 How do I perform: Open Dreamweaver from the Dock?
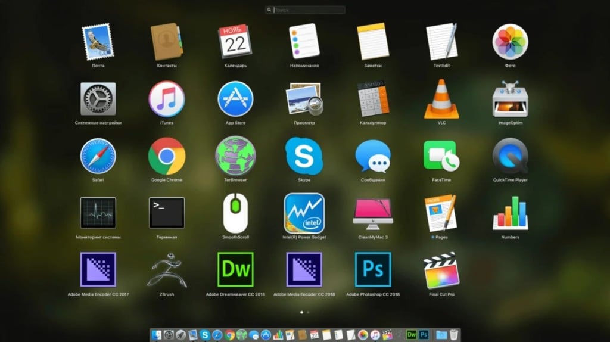coord(412,334)
